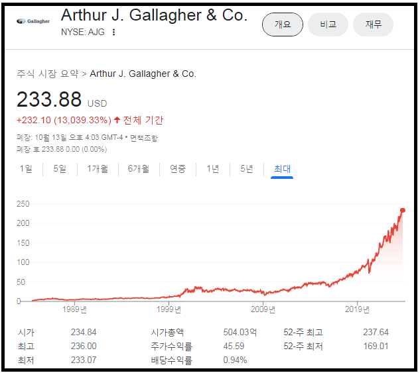This screenshot has width=420, height=373.
Task: Click the Arthur J. Gallagher & Co. title
Action: (x=155, y=15)
